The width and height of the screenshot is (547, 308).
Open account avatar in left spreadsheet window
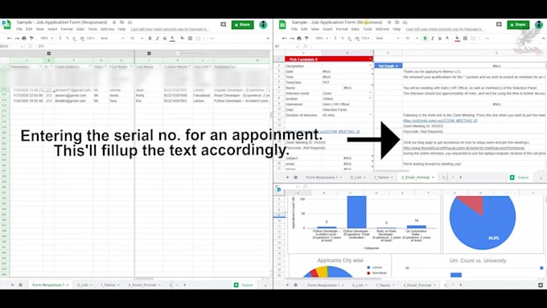(263, 24)
